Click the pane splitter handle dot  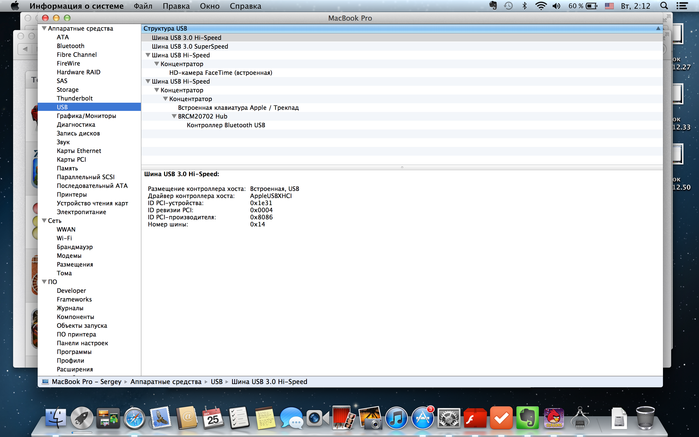pyautogui.click(x=402, y=167)
